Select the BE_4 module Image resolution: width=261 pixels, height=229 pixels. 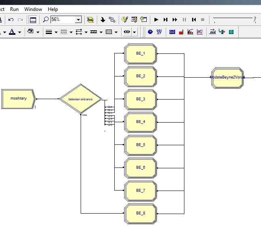(x=141, y=122)
